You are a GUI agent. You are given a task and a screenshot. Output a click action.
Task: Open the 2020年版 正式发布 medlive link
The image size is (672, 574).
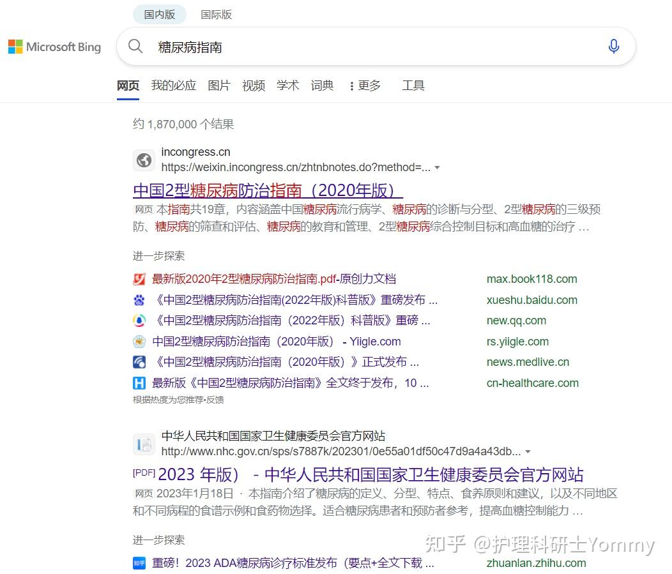(286, 362)
